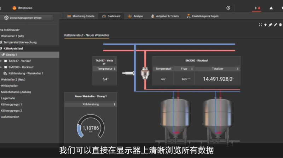Select Weinkeller 1 (Alt) in tree

pos(12,36)
